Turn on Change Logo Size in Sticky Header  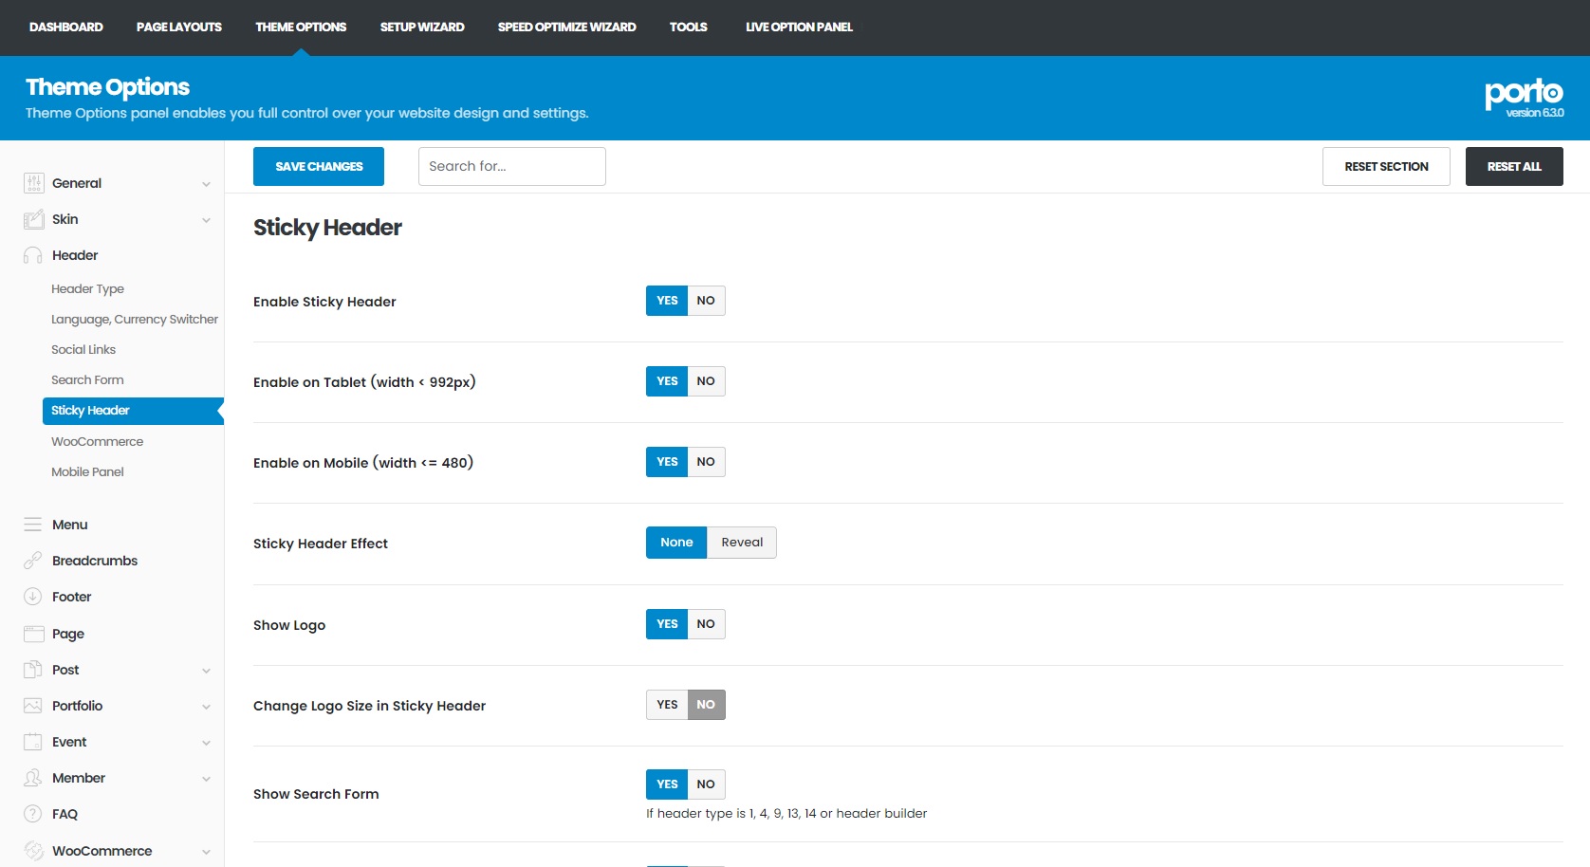click(666, 705)
